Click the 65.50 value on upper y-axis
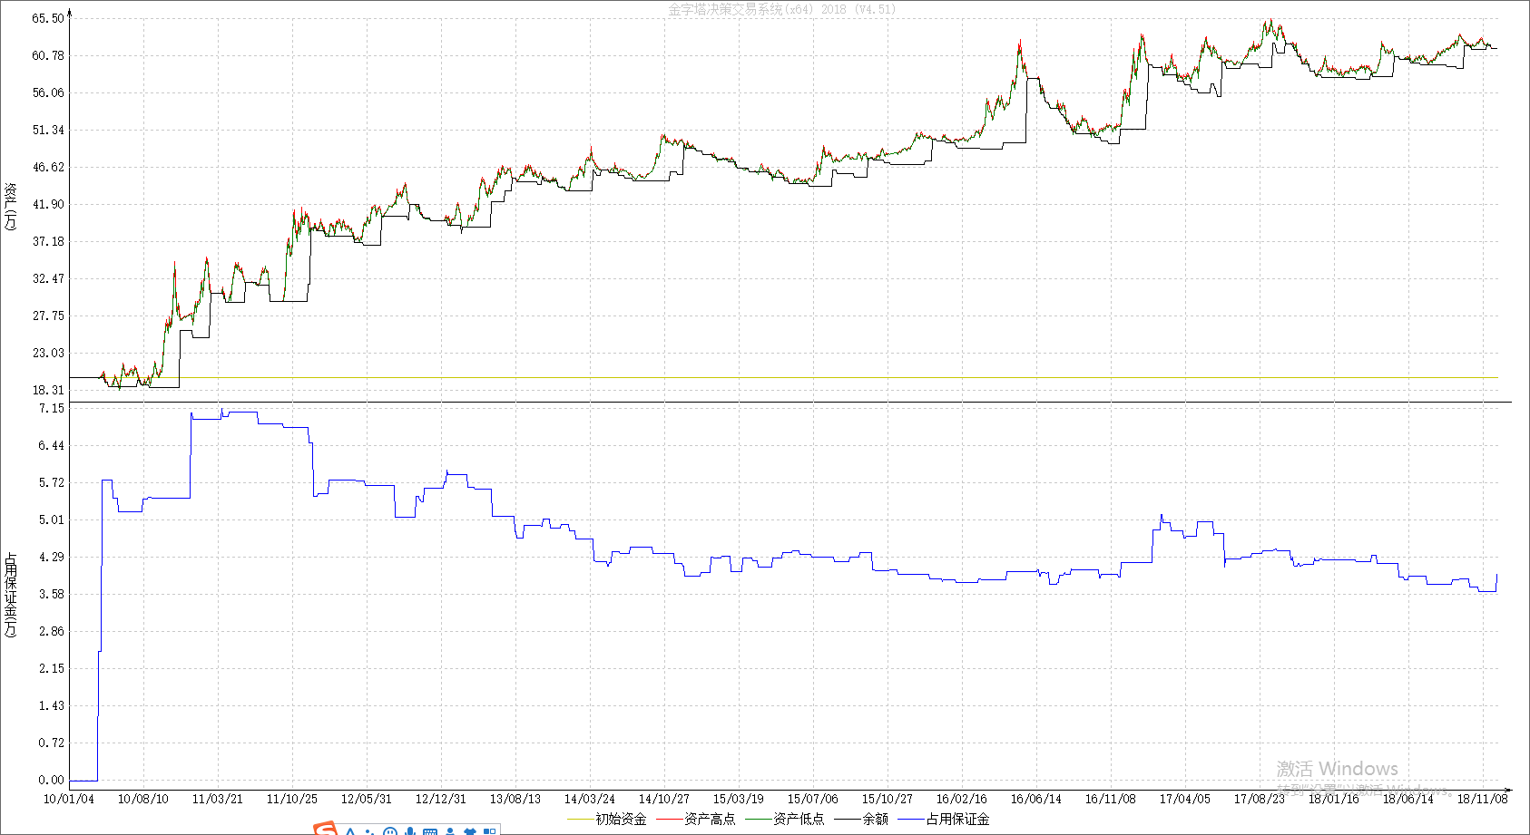The image size is (1530, 835). pyautogui.click(x=48, y=18)
